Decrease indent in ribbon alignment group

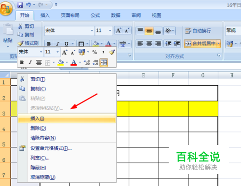[168, 43]
